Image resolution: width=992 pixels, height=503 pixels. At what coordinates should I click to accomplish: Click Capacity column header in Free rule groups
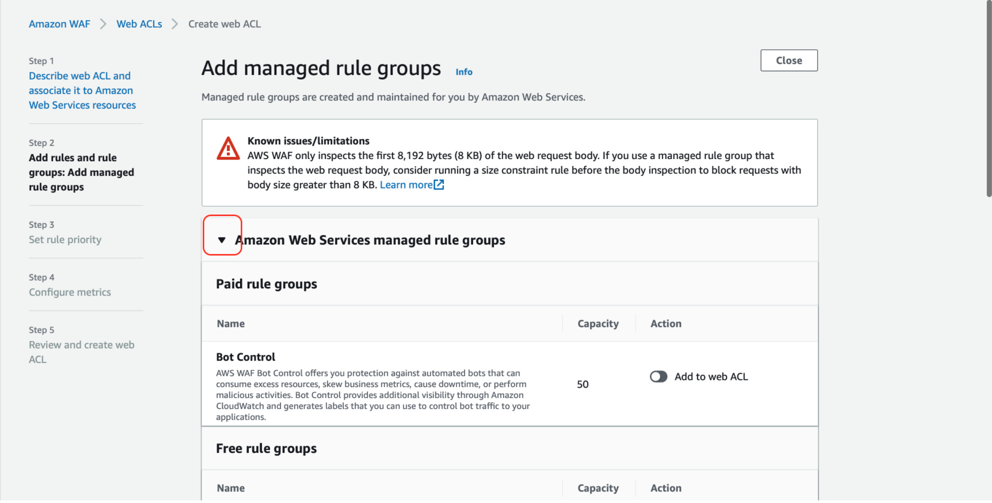(598, 488)
